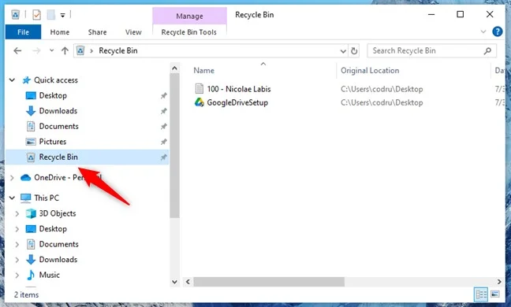Collapse the Quick access tree node
511x307 pixels.
pyautogui.click(x=12, y=80)
